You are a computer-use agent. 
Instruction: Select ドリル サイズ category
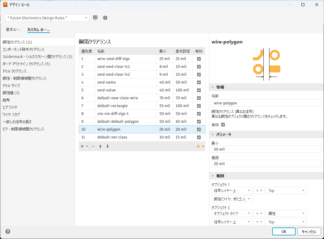pyautogui.click(x=37, y=85)
